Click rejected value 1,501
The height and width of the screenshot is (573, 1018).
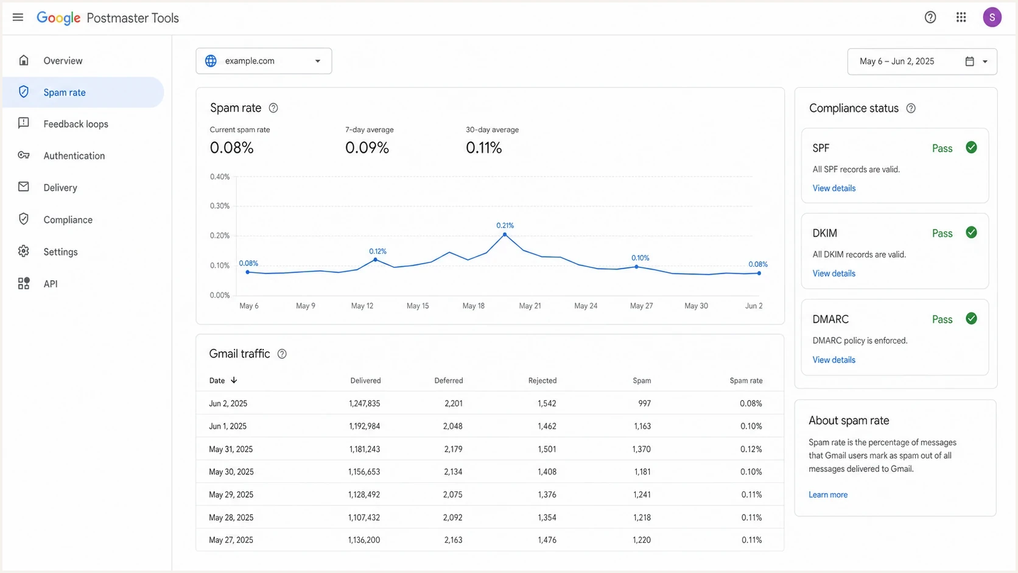(547, 449)
